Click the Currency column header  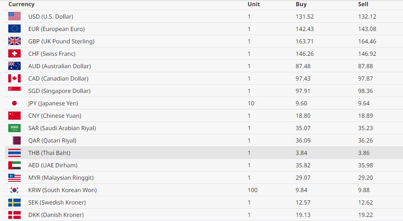[22, 4]
